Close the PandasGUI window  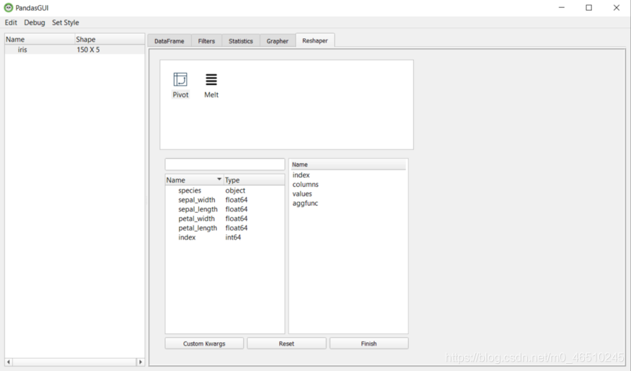(616, 8)
